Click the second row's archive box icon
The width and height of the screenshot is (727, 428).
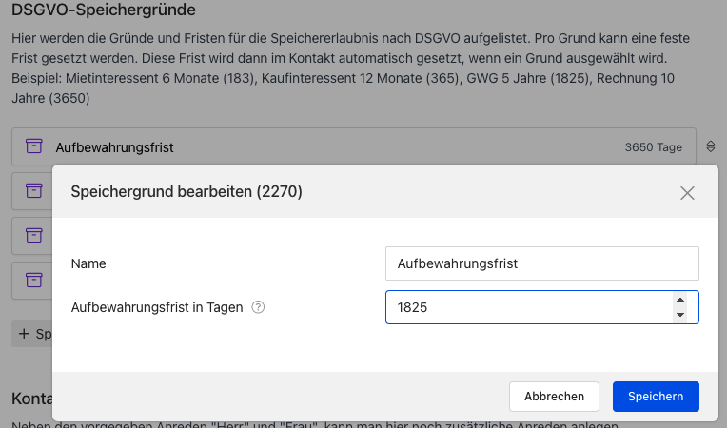pos(34,190)
